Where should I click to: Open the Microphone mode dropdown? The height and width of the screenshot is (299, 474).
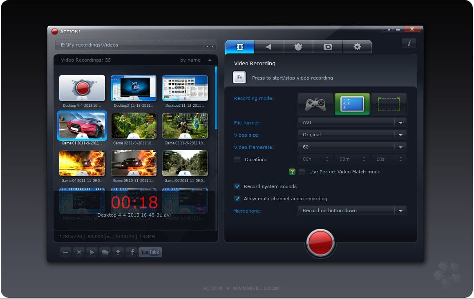point(352,210)
